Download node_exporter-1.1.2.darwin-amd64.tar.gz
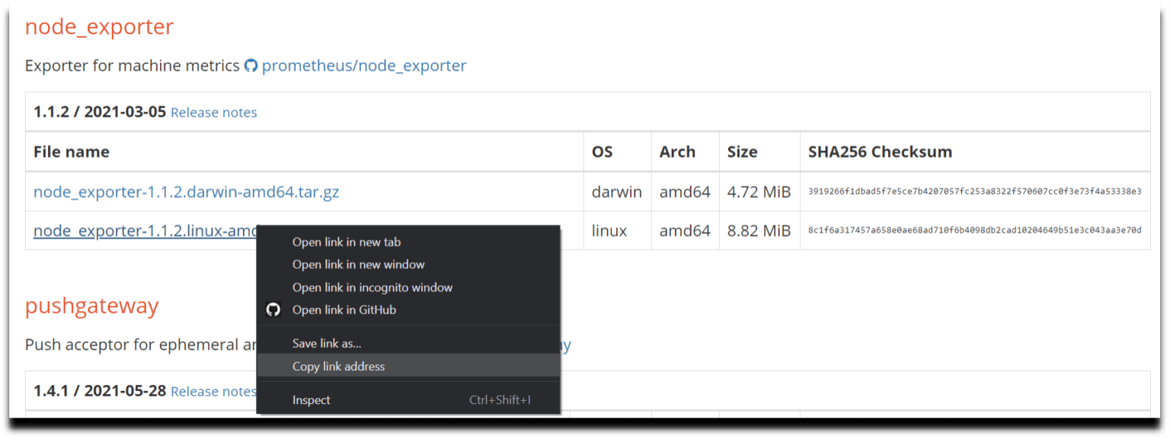 click(186, 192)
